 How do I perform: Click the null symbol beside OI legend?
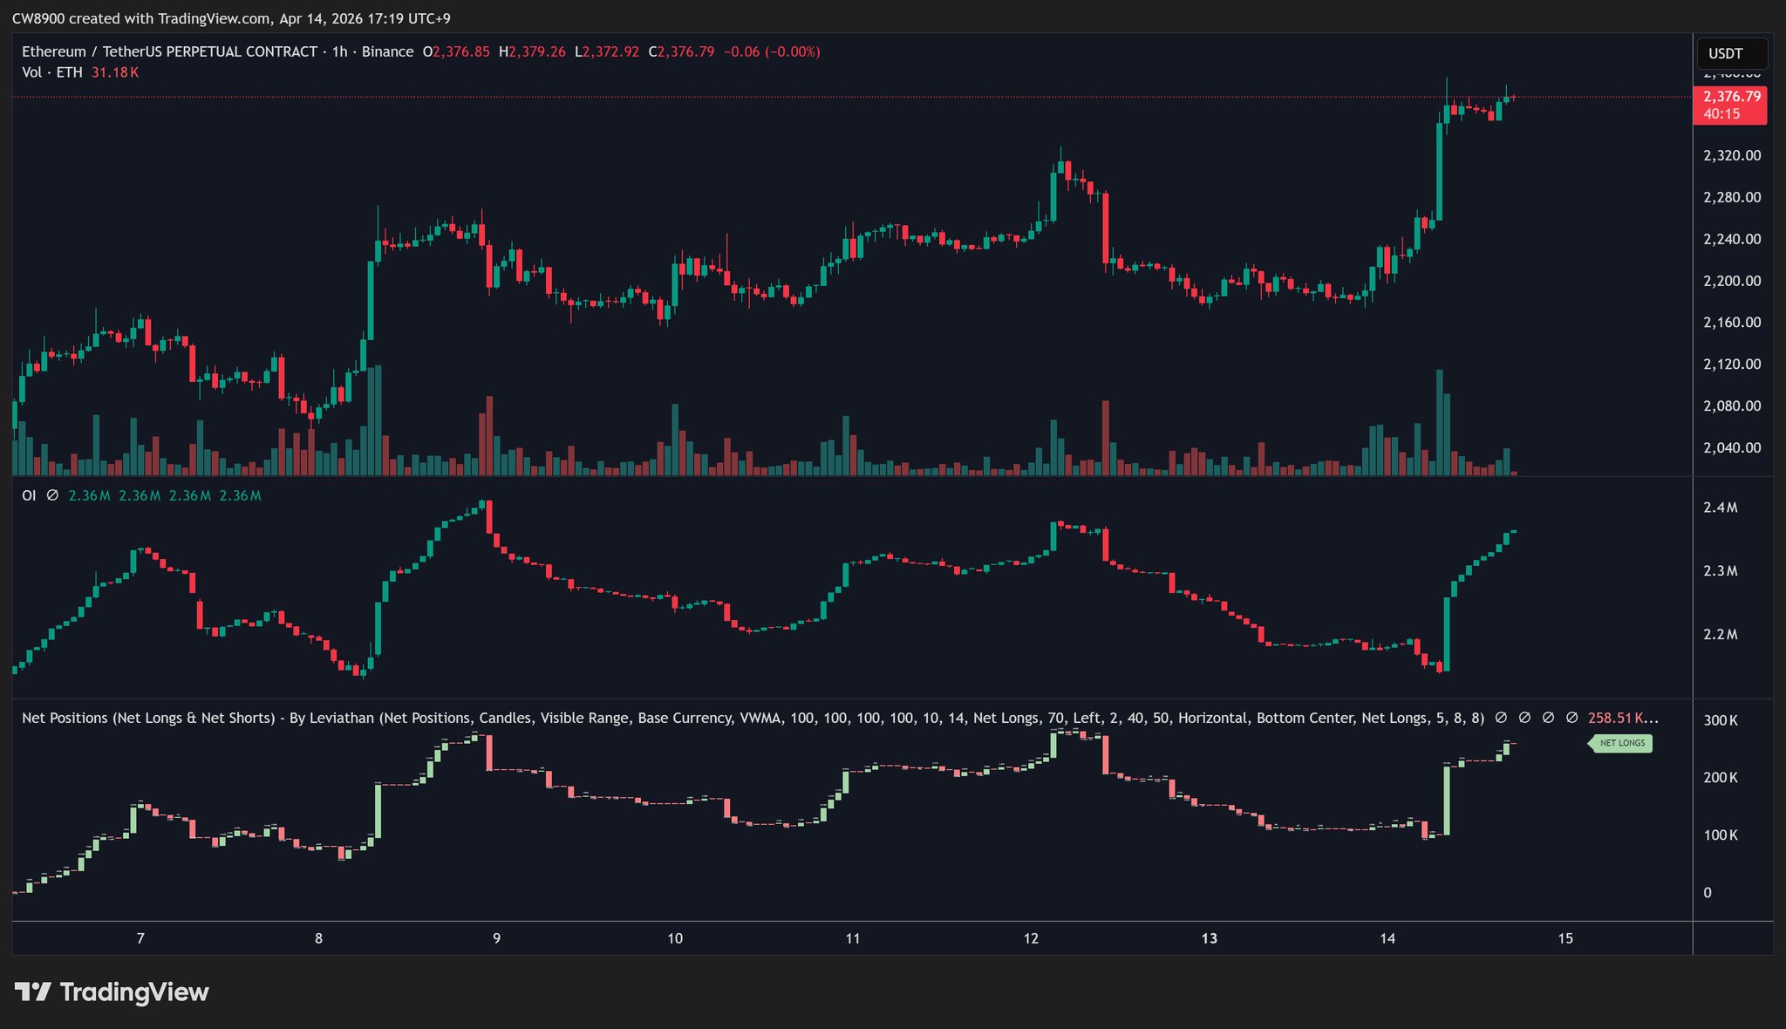pos(52,495)
